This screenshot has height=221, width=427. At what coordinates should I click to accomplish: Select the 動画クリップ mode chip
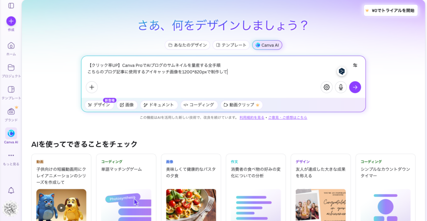coord(242,105)
